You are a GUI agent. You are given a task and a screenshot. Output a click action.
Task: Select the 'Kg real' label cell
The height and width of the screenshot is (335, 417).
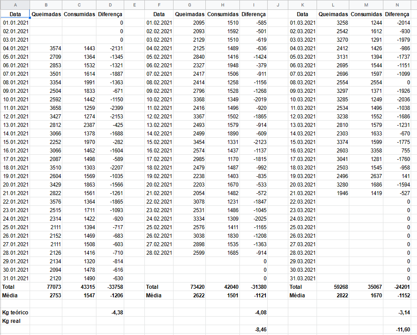click(x=15, y=321)
